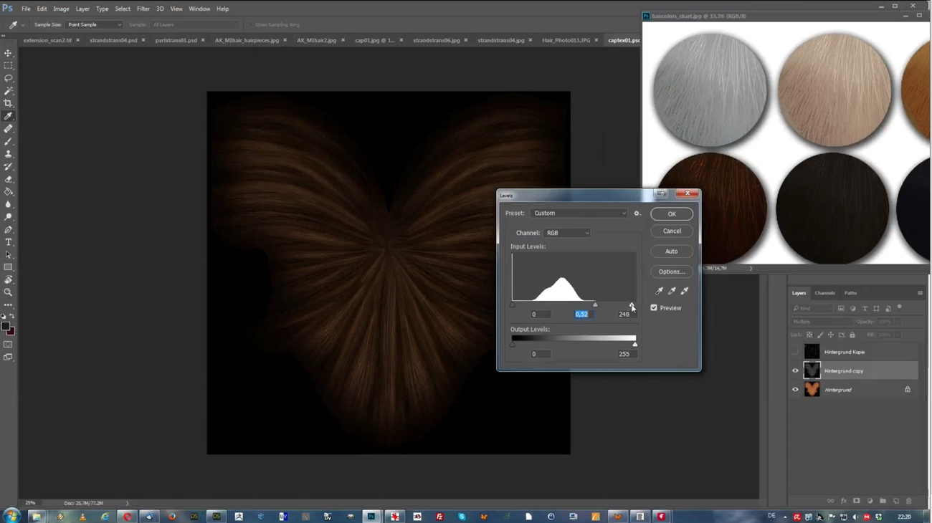Disable the Preview checkbox in Levels

[x=654, y=307]
